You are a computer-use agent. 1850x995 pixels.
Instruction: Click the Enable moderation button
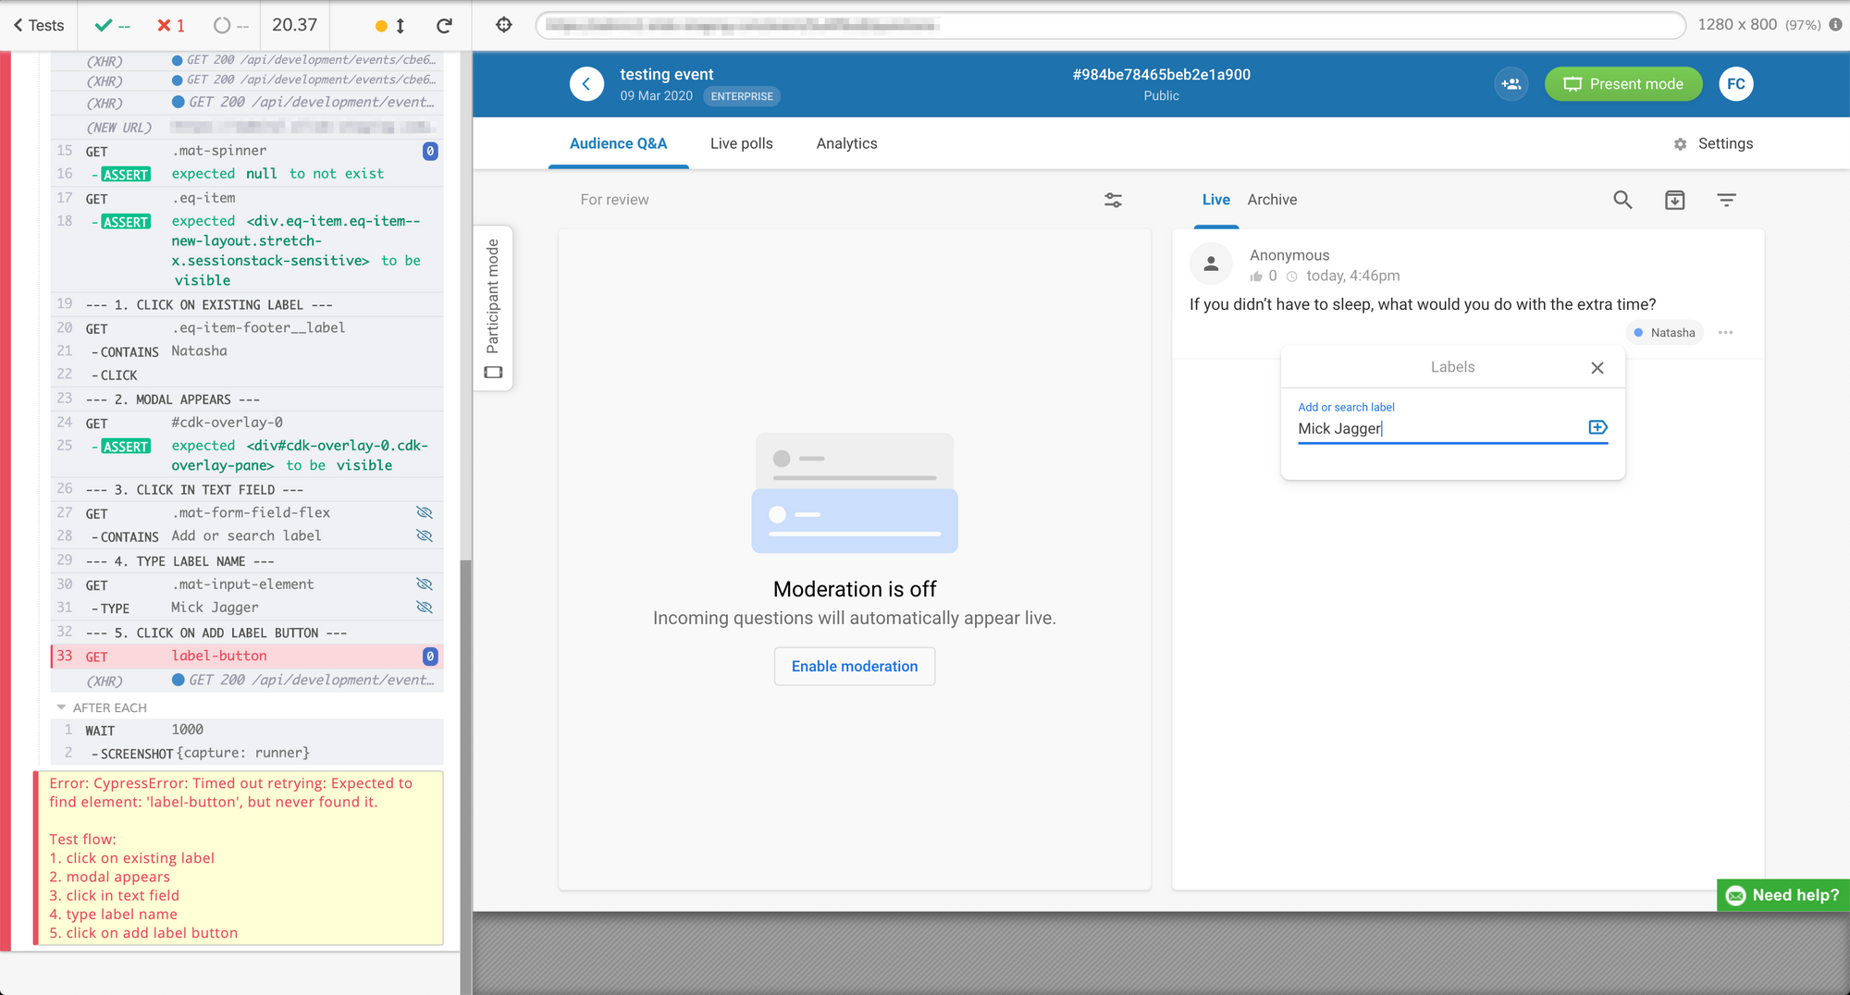point(854,666)
